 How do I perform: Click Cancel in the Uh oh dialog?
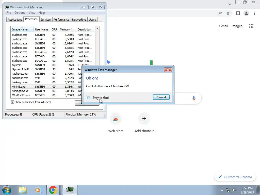pos(161,97)
